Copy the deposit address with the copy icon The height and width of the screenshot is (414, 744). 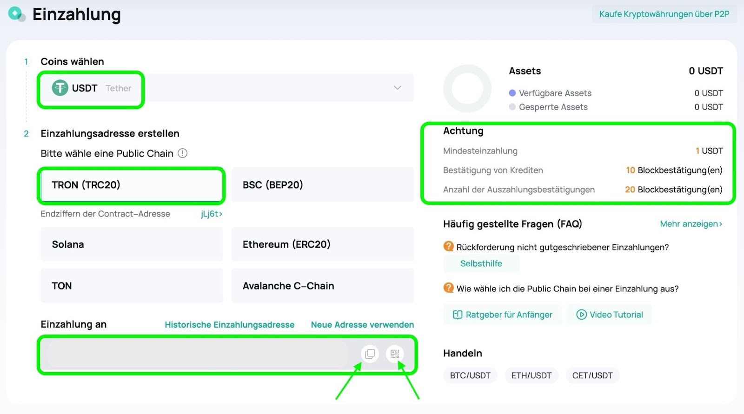pyautogui.click(x=370, y=354)
